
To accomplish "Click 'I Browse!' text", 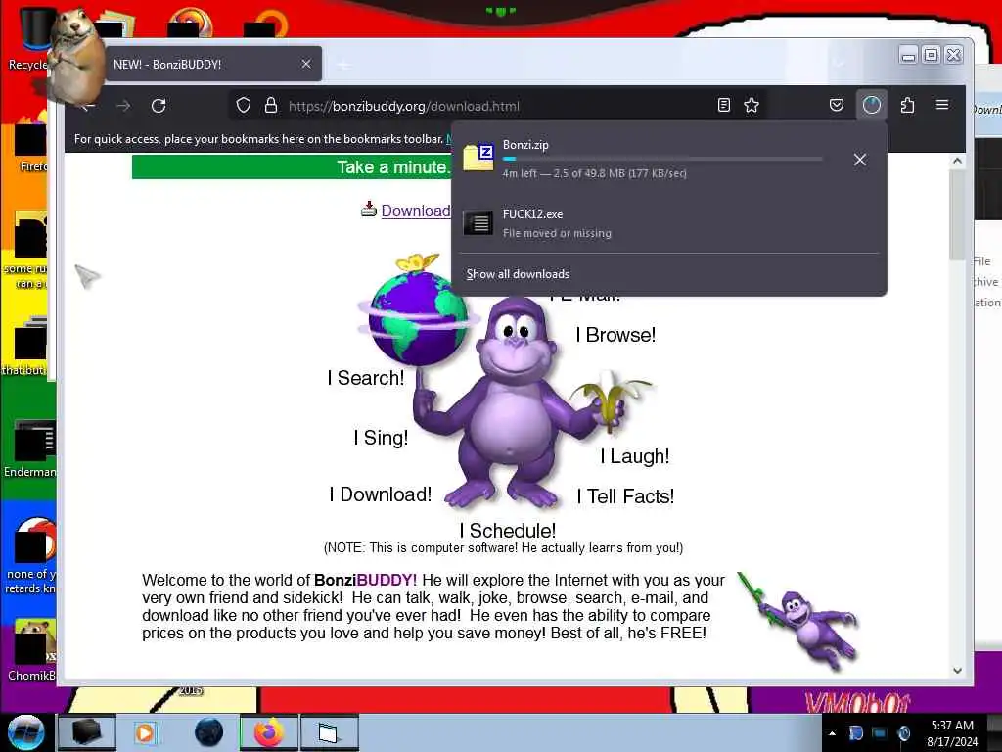I will point(615,335).
